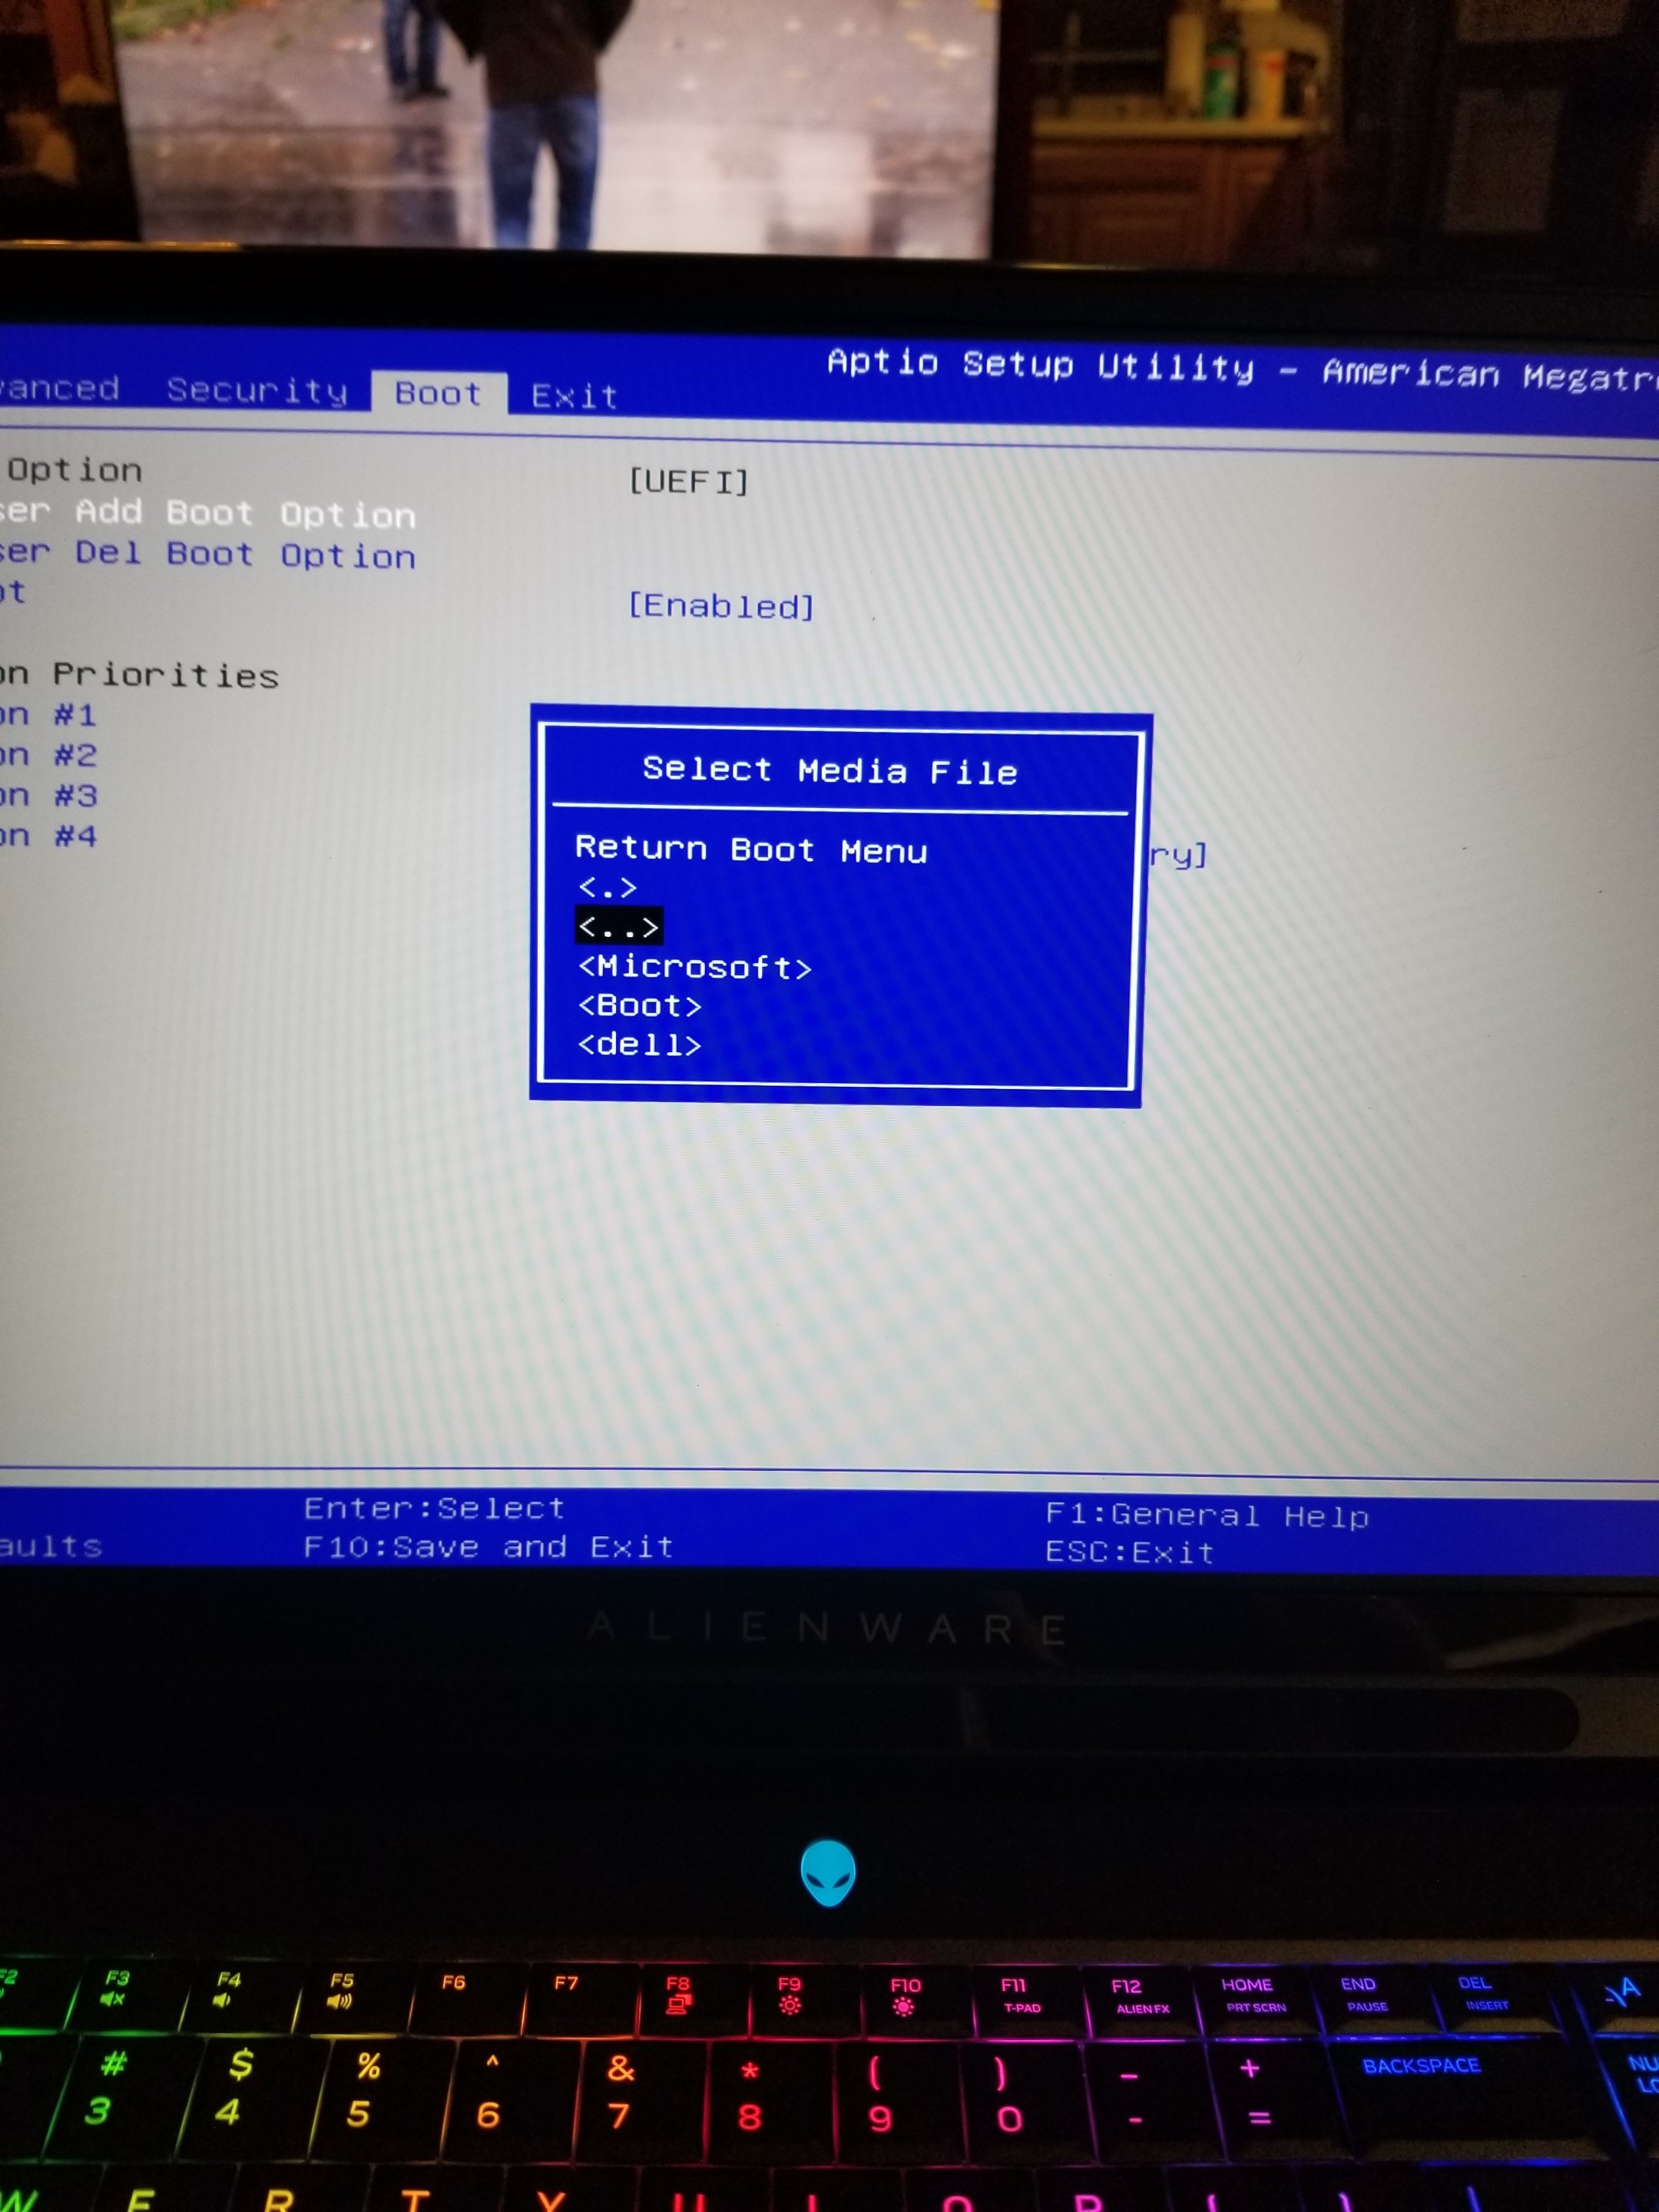Click F10:Save and Exit hint
The image size is (1659, 2212).
(488, 1547)
